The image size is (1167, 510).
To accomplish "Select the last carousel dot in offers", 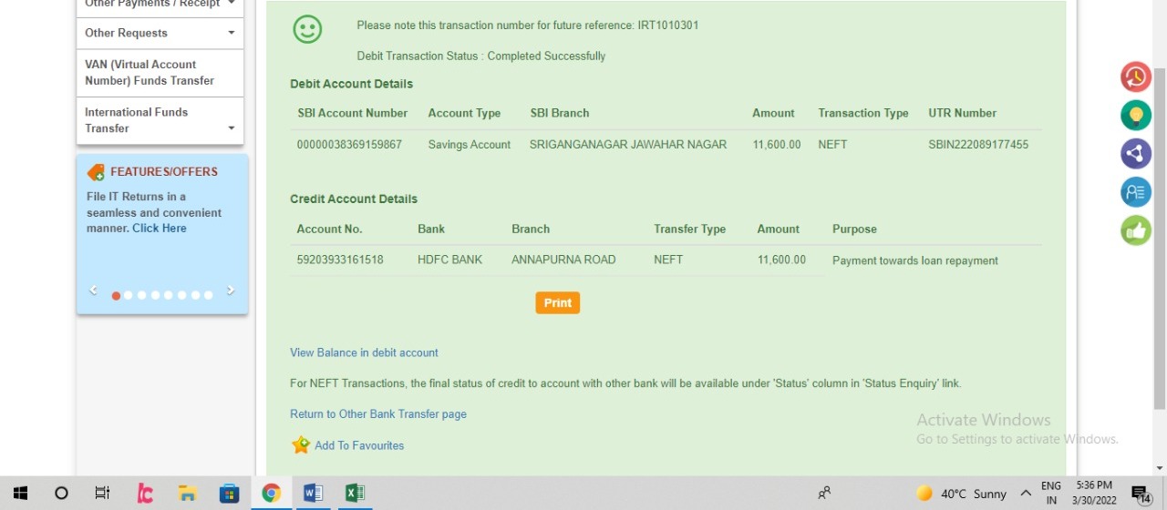I will [209, 295].
